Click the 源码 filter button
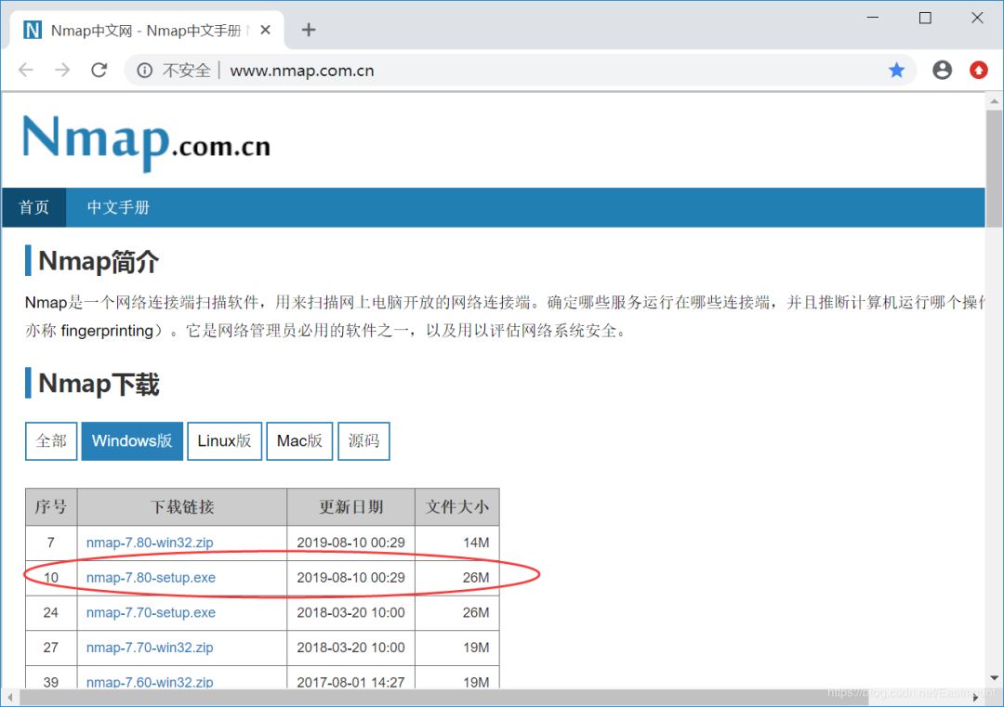Viewport: 1004px width, 707px height. pyautogui.click(x=363, y=440)
